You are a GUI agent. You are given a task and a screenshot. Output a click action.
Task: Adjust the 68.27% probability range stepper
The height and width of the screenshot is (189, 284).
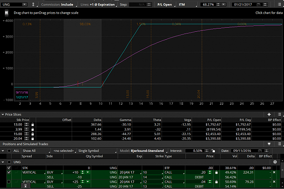coord(219,5)
